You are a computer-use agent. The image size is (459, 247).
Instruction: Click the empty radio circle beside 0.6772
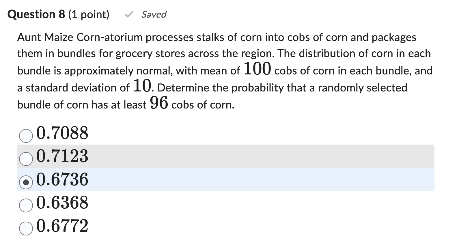click(26, 229)
